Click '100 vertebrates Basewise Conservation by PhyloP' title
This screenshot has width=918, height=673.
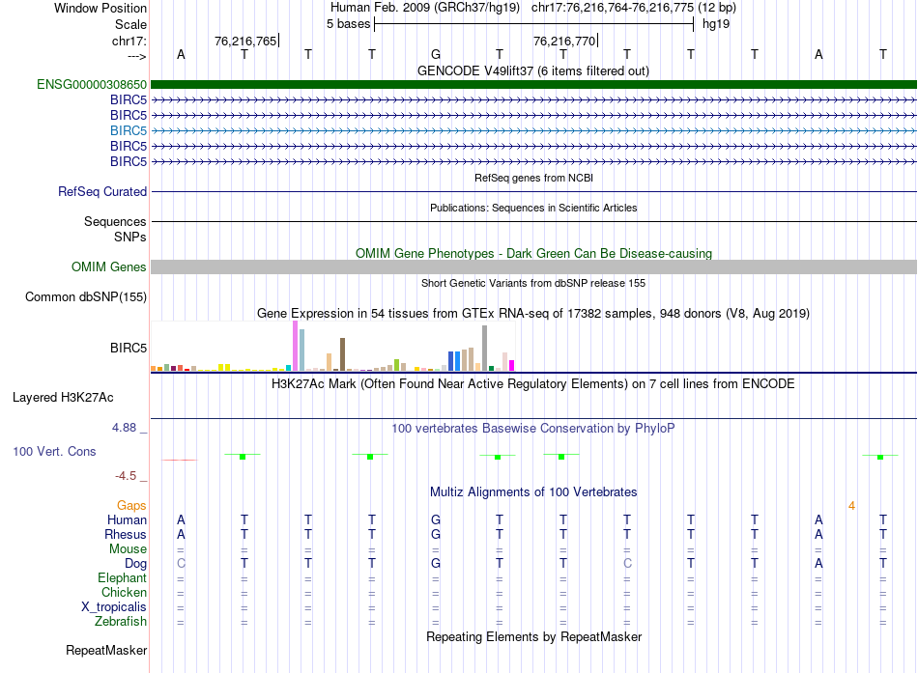pyautogui.click(x=533, y=429)
